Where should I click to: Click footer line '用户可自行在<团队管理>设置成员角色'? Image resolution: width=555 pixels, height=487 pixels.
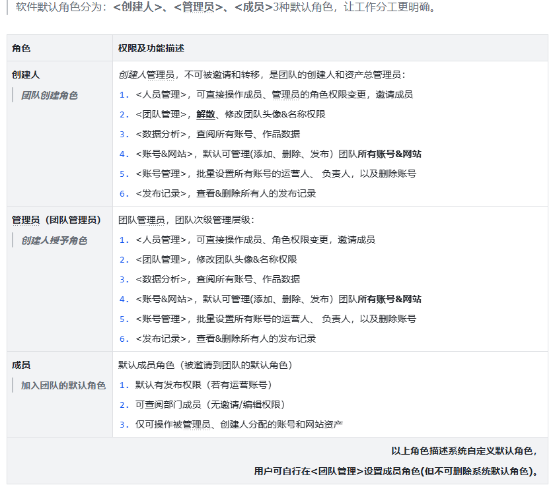(x=396, y=471)
